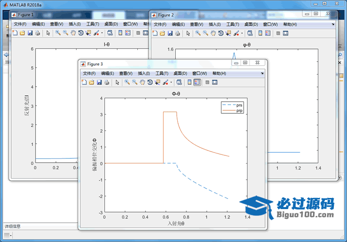Click Zoom In icon in Figure 1 toolbar
The image size is (347, 242).
(x=58, y=33)
